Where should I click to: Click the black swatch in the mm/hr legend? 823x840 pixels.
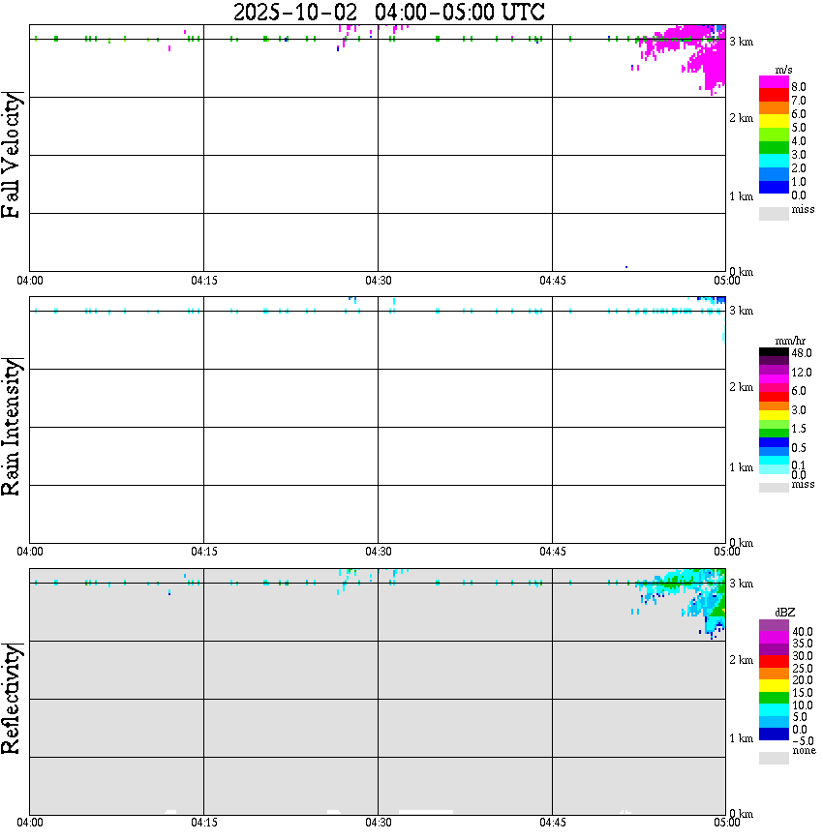pos(774,352)
